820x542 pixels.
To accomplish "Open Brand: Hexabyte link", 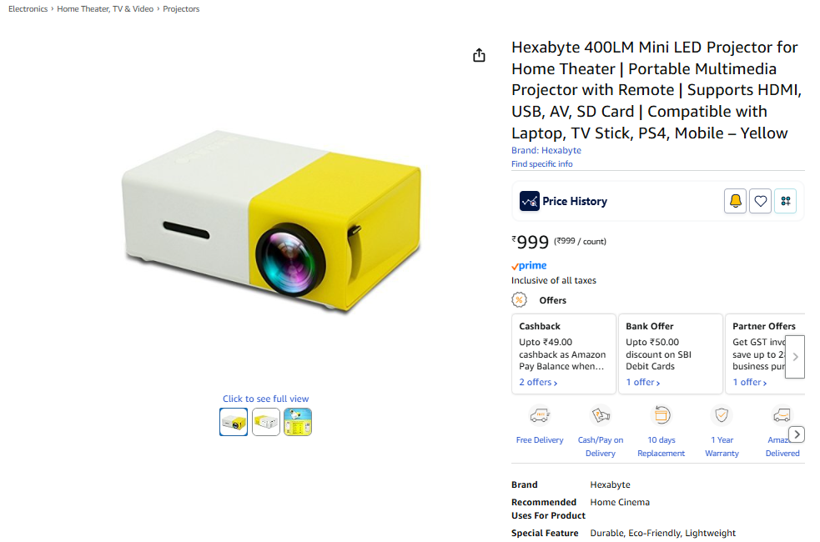I will click(546, 150).
